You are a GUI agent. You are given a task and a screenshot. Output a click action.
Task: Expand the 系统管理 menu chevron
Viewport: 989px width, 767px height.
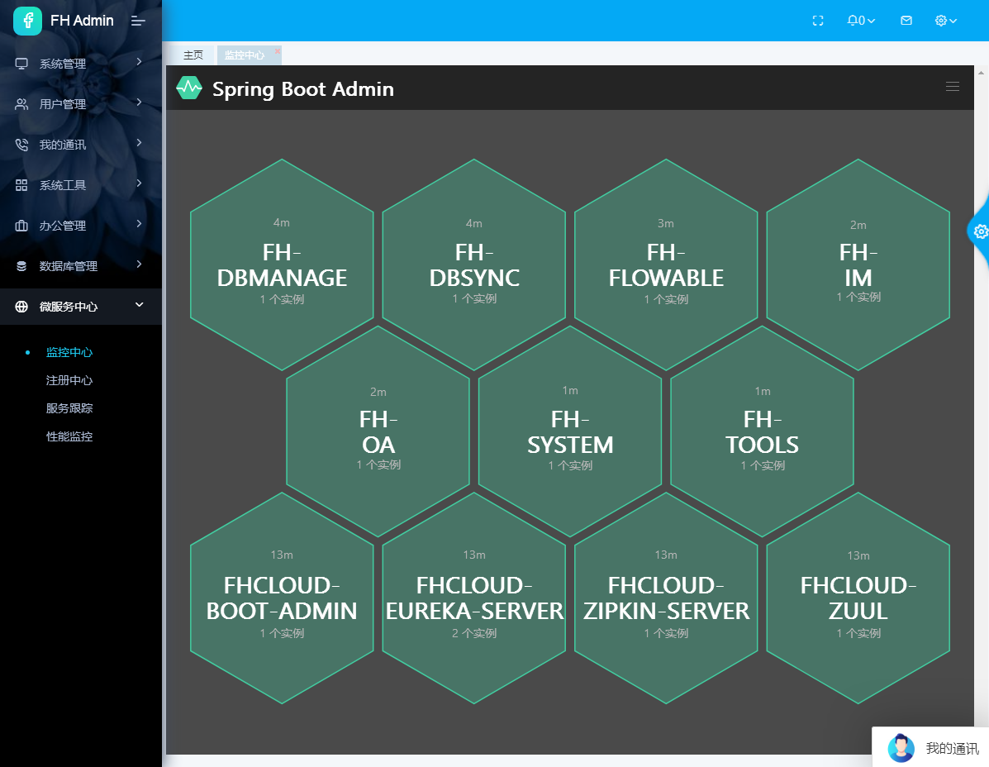(x=140, y=62)
